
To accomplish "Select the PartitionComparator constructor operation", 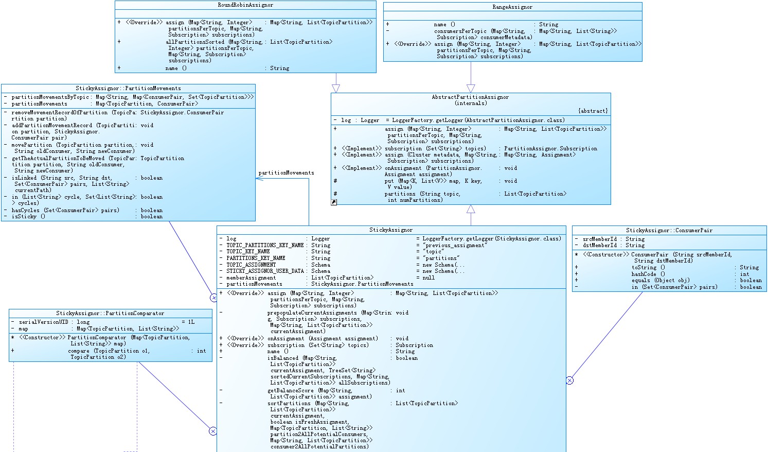I will click(x=100, y=340).
